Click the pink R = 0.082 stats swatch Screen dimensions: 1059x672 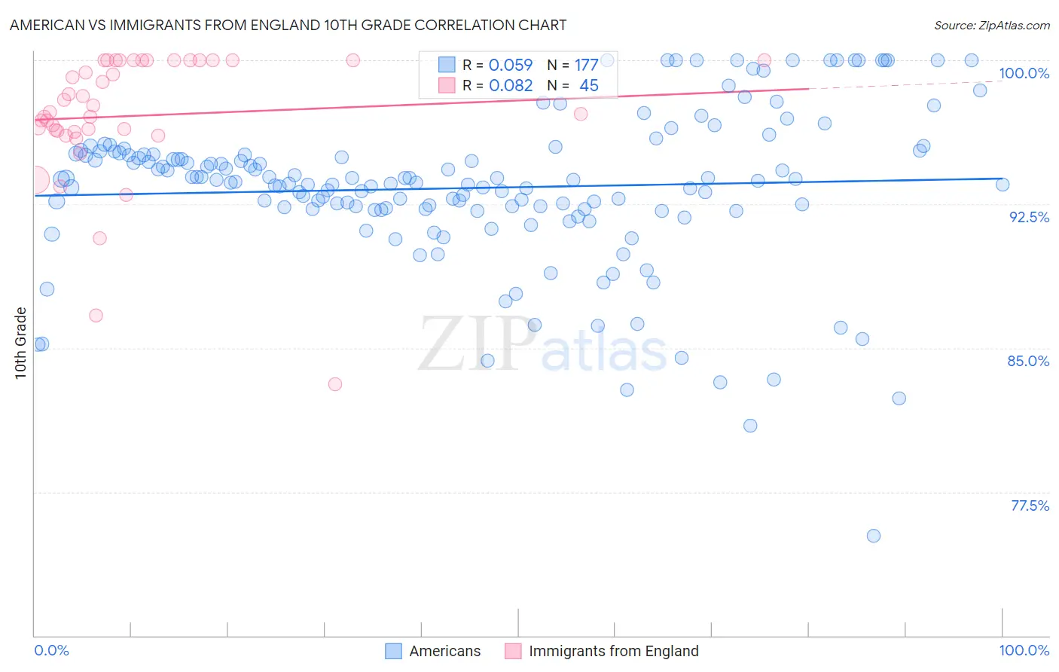coord(447,85)
